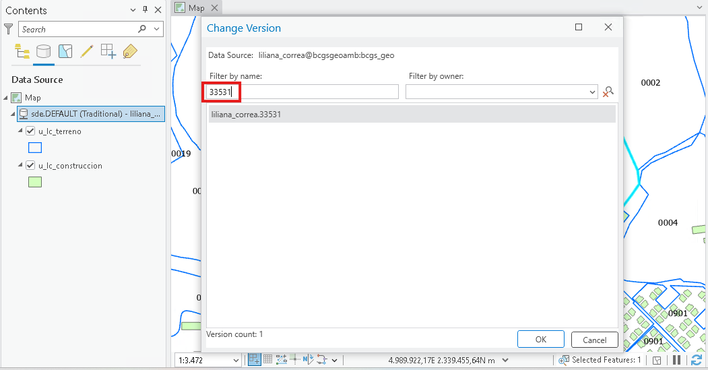Select List By Drawing Order view
708x370 pixels.
[x=22, y=51]
